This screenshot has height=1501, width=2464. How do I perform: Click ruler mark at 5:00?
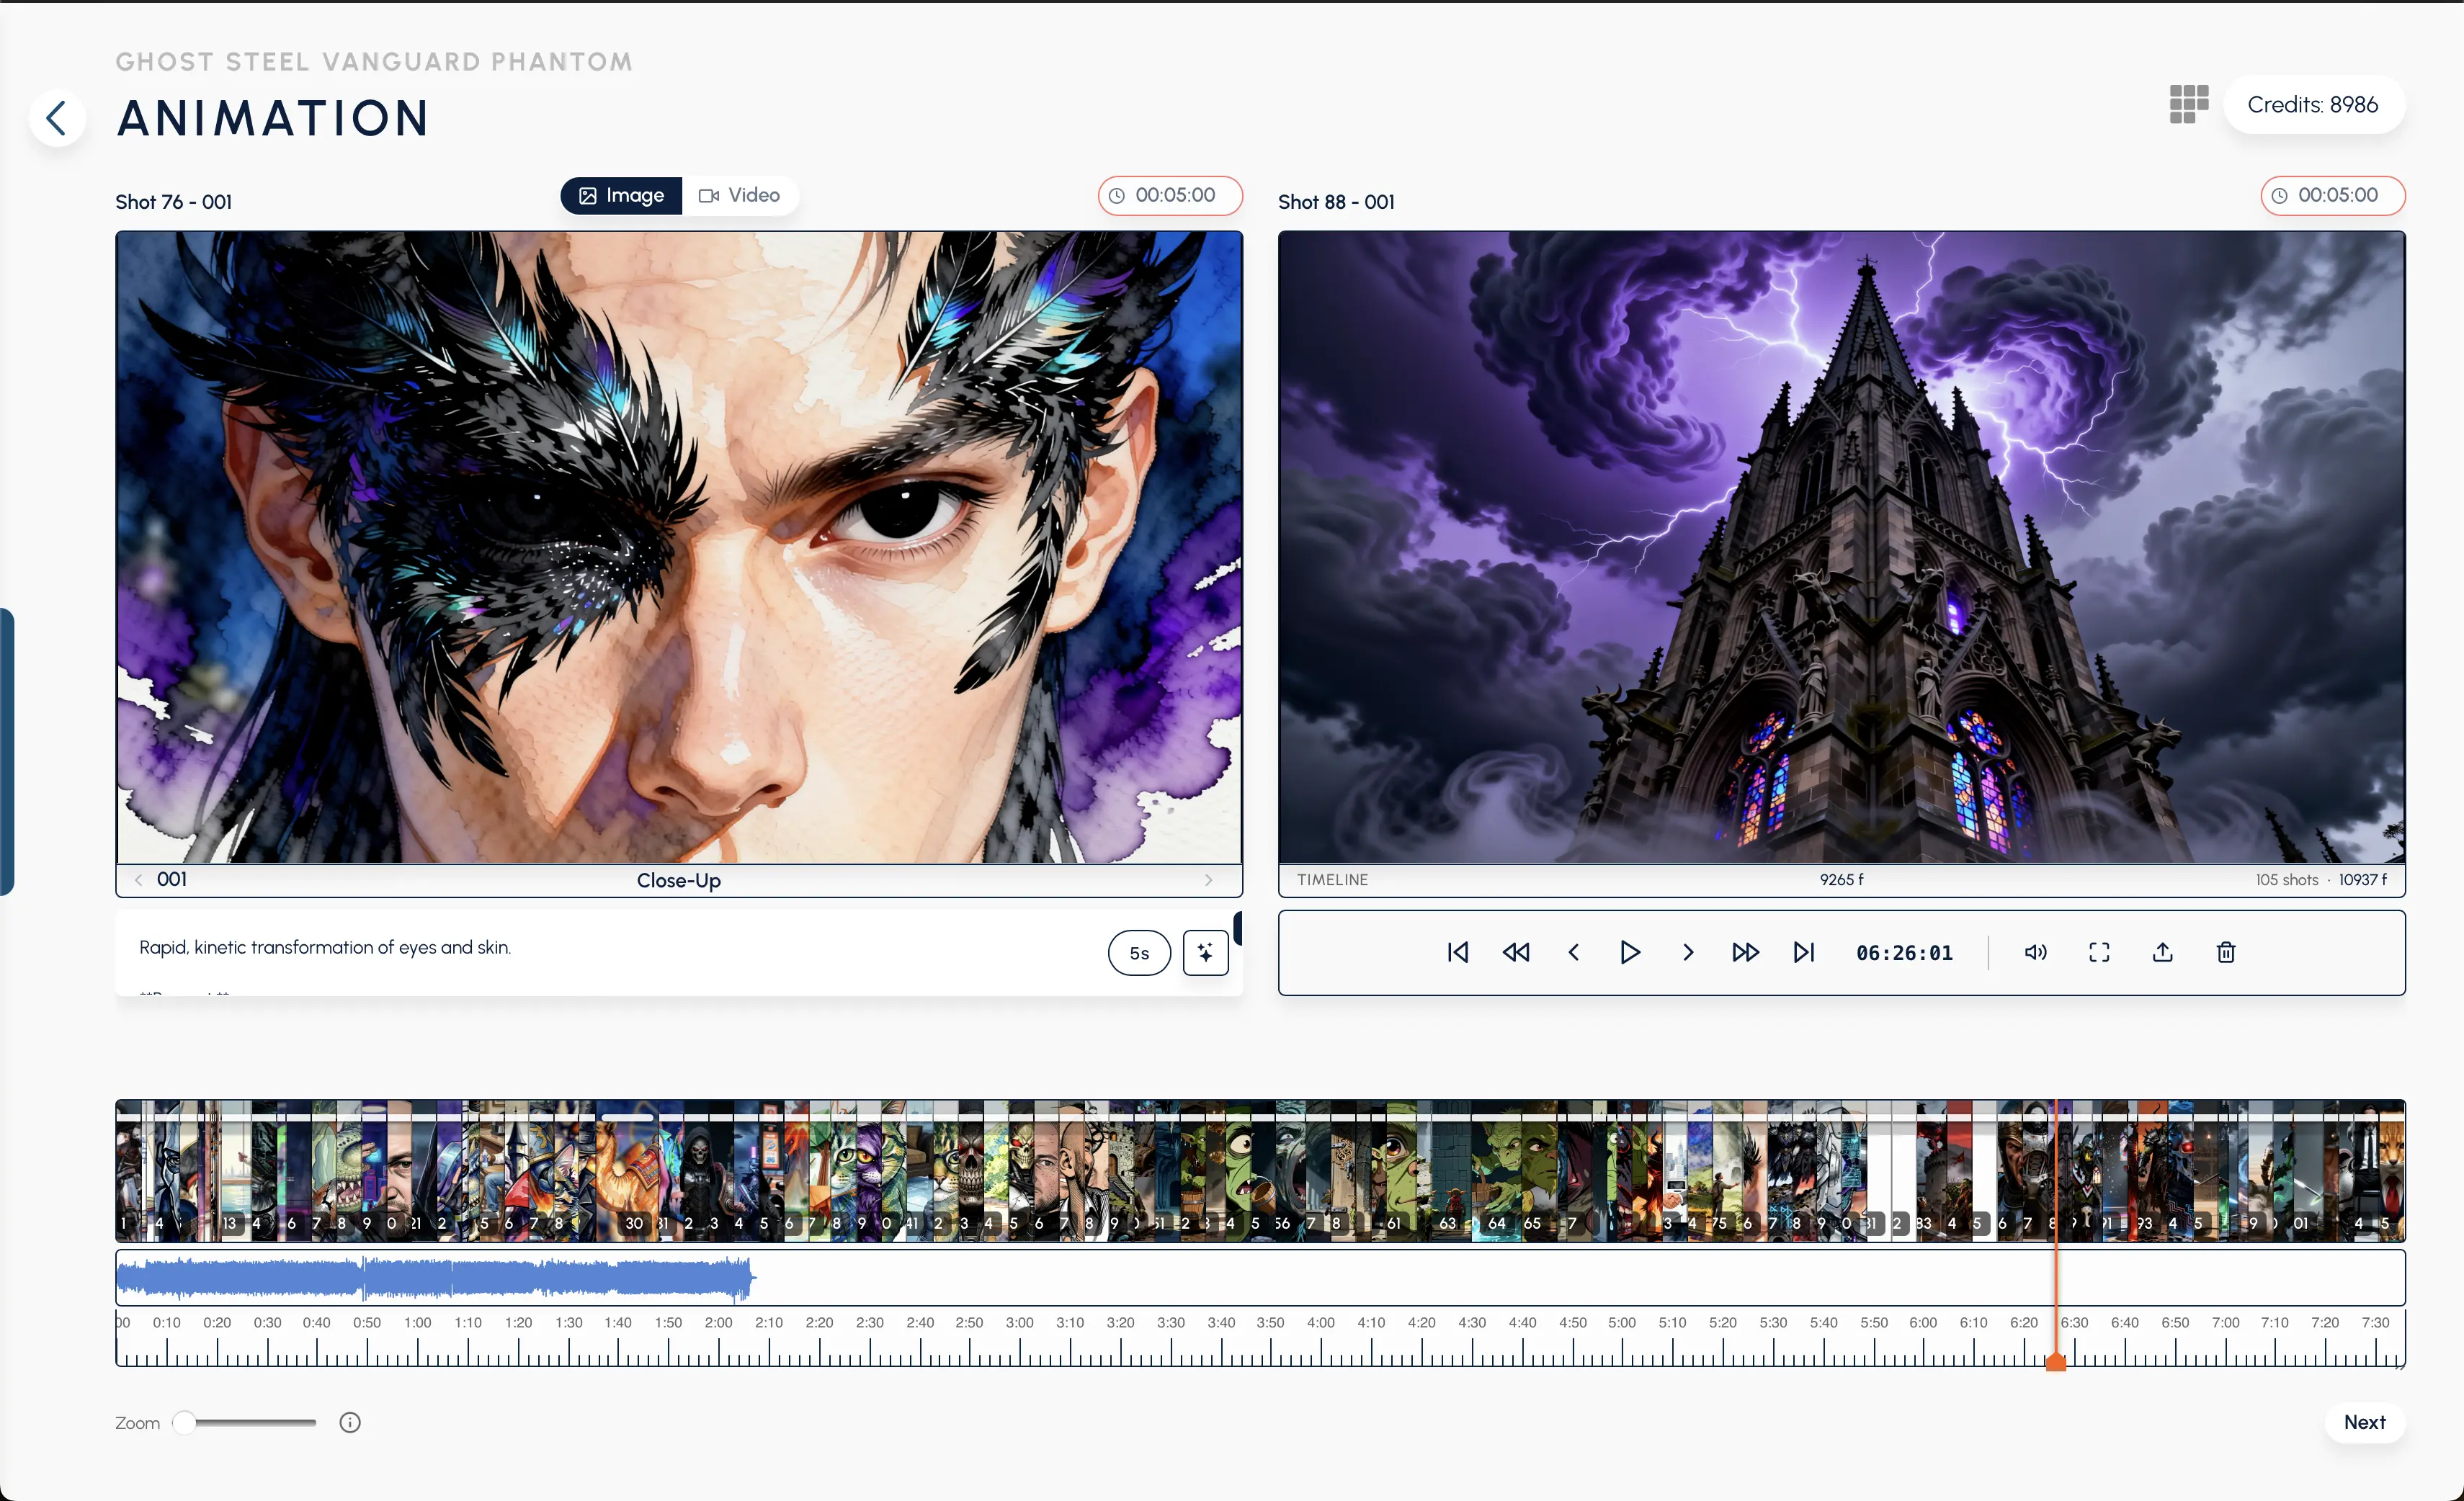click(x=1622, y=1322)
